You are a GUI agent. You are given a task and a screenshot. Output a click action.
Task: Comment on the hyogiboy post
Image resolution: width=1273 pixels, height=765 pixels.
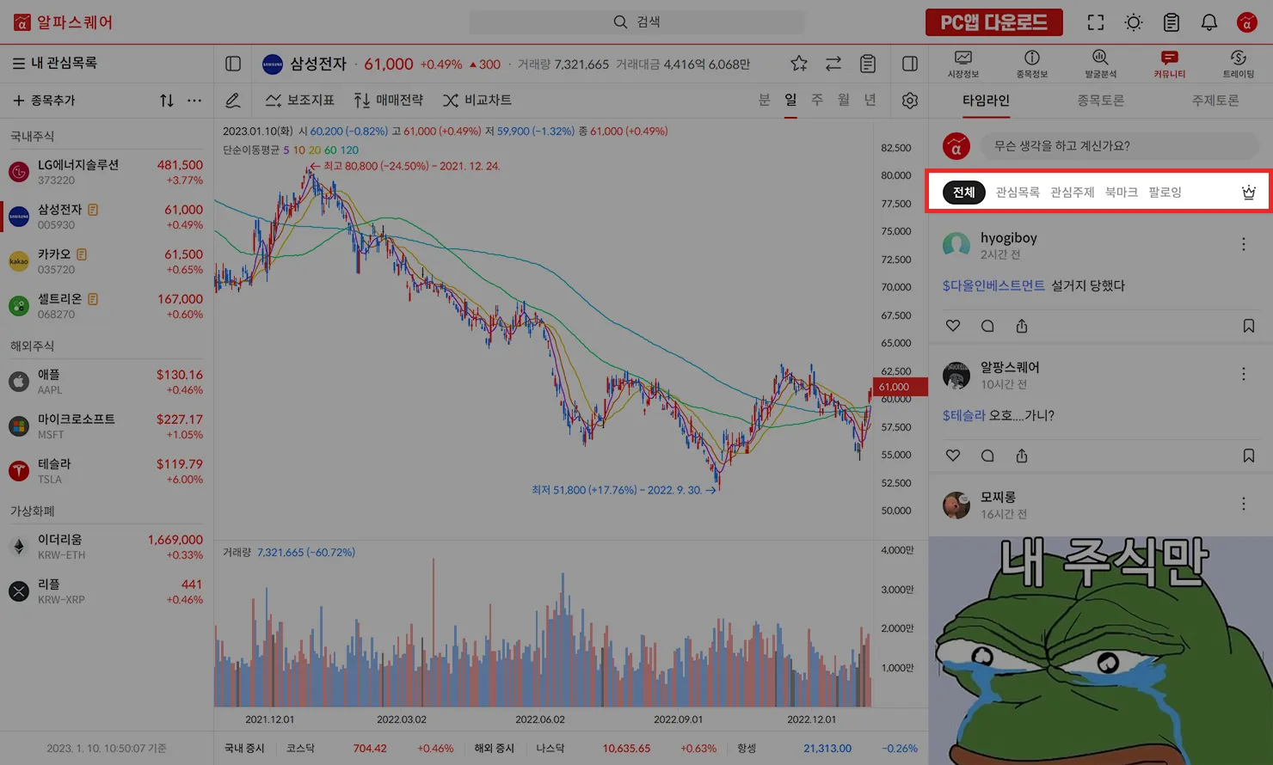tap(987, 326)
